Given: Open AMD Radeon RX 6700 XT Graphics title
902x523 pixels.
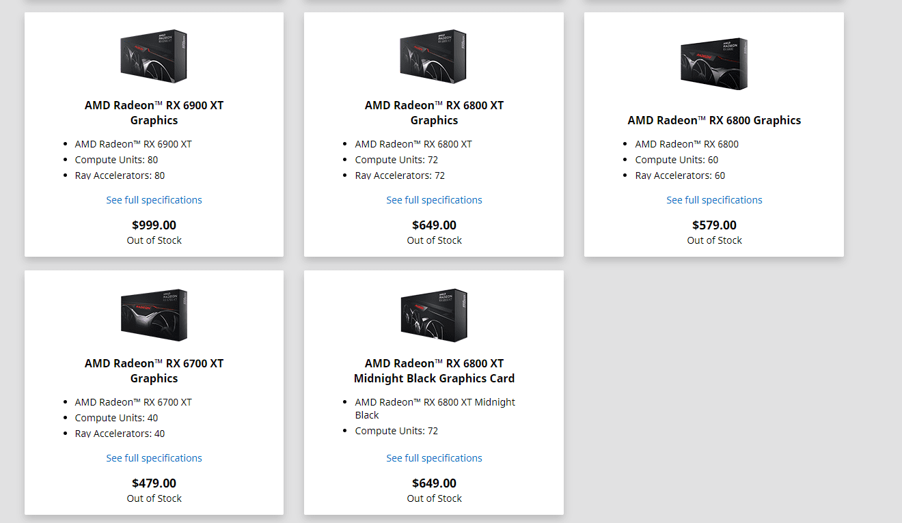Looking at the screenshot, I should 154,371.
